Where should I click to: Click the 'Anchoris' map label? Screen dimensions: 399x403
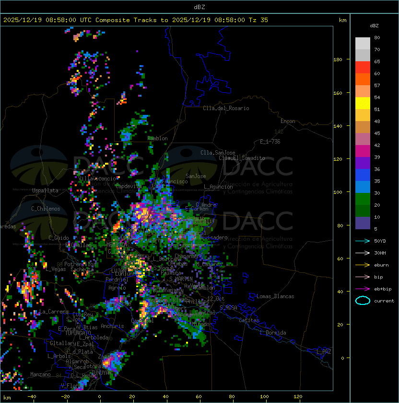pyautogui.click(x=112, y=326)
